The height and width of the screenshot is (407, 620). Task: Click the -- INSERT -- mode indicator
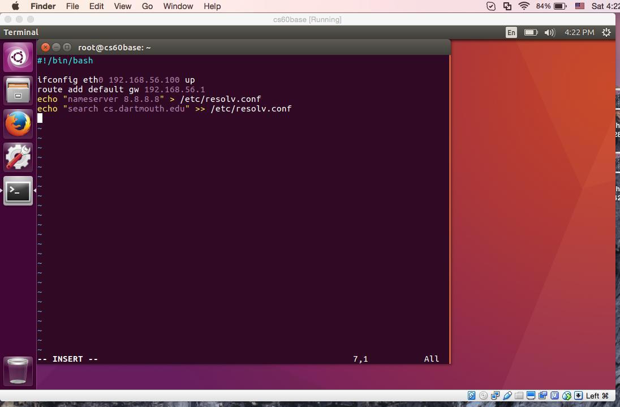[68, 359]
